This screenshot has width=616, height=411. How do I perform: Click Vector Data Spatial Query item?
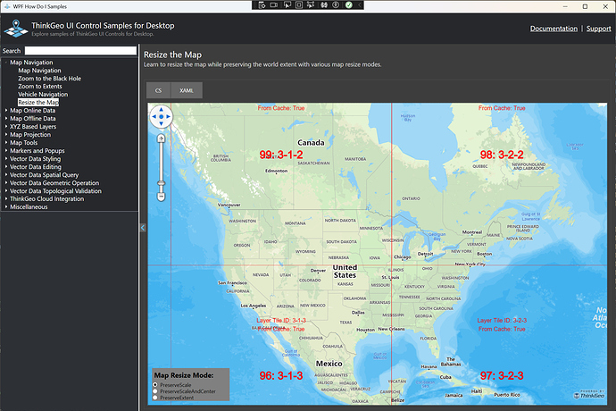tap(44, 175)
